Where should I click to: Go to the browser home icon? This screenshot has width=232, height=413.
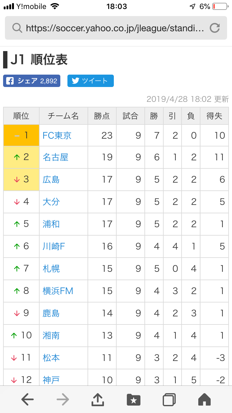coord(204,400)
